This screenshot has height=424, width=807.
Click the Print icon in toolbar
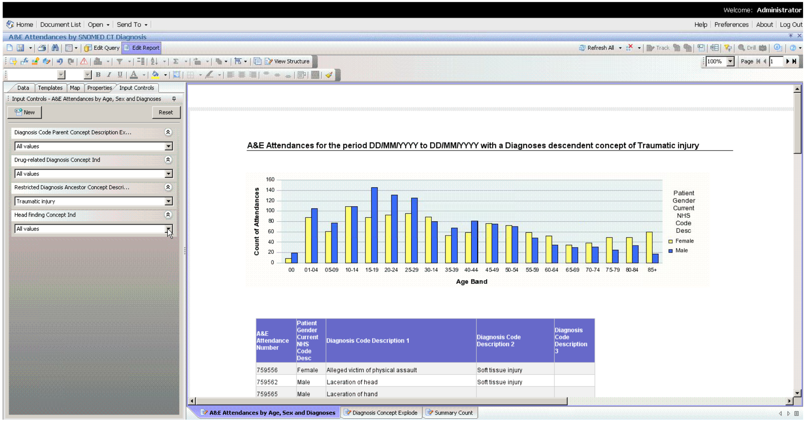(42, 48)
